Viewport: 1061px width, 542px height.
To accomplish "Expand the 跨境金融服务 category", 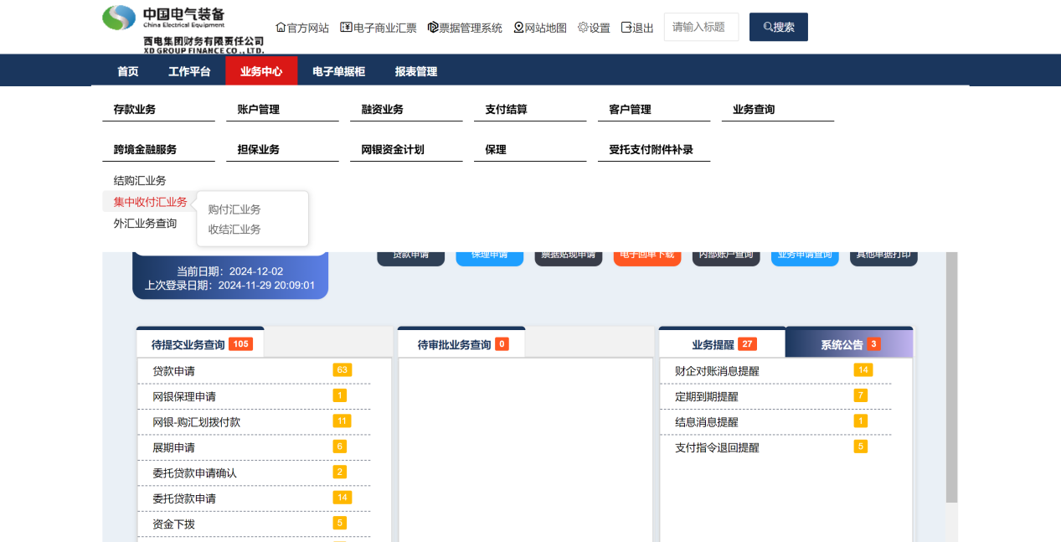I will point(146,150).
